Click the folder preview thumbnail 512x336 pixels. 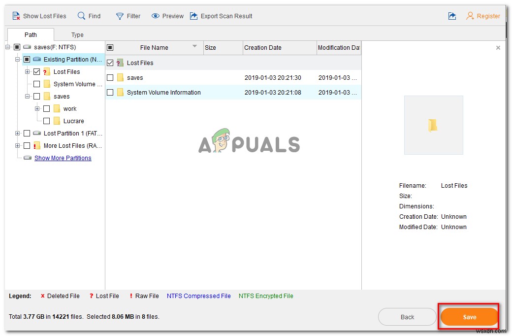coord(433,125)
